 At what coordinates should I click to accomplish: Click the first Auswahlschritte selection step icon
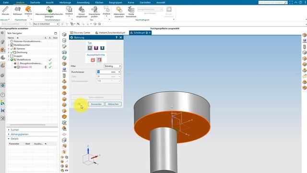point(93,60)
